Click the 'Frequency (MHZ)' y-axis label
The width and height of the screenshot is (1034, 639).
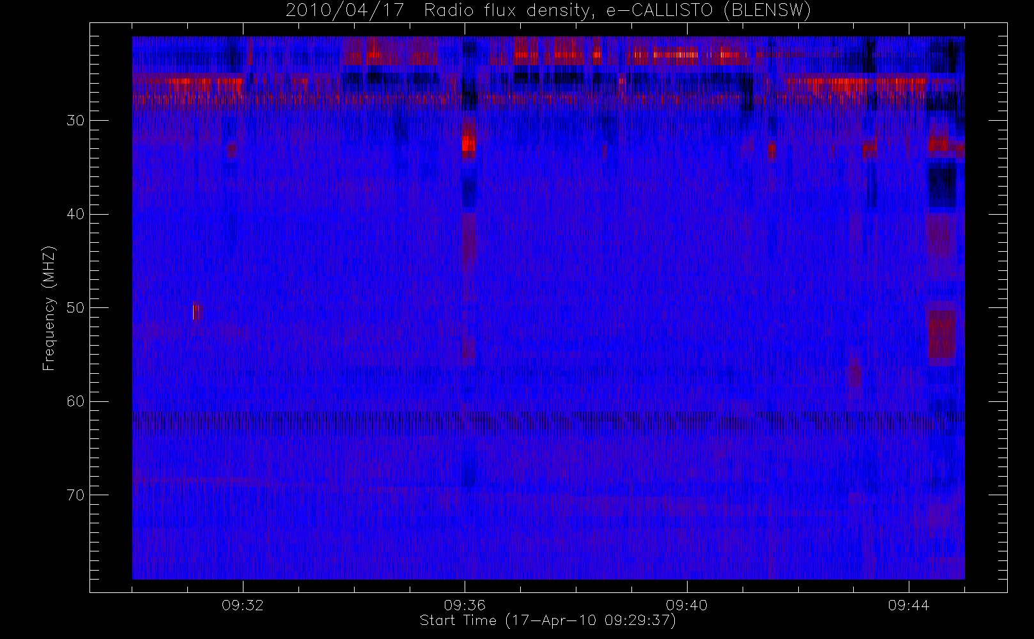[49, 308]
